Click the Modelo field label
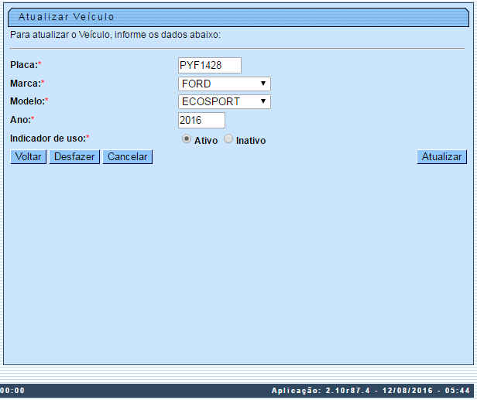This screenshot has width=477, height=400. click(28, 101)
